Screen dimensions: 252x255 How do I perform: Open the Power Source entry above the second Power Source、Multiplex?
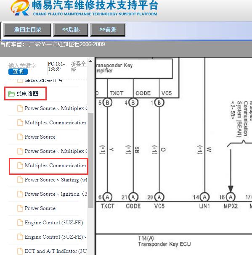click(x=40, y=137)
